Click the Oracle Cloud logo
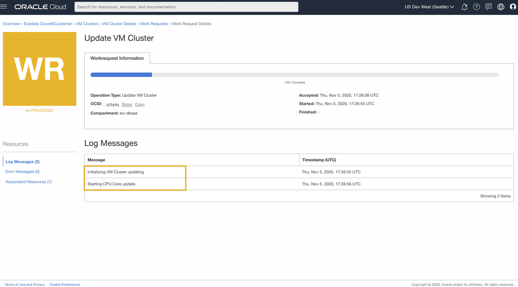This screenshot has width=518, height=287. click(x=40, y=7)
